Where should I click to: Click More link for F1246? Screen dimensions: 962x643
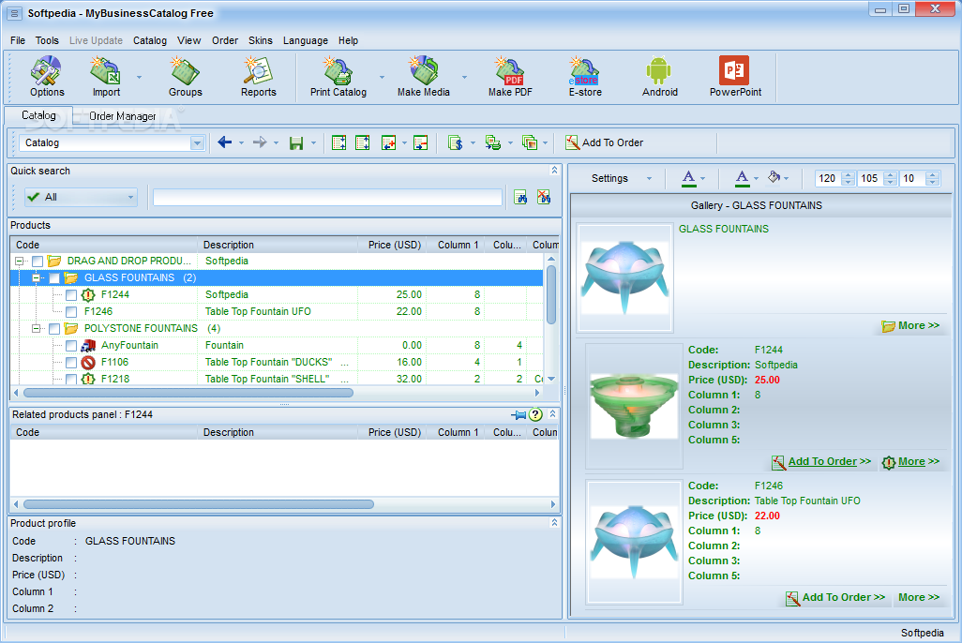click(919, 597)
